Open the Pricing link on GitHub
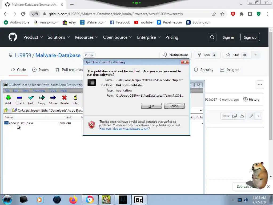 (x=172, y=37)
